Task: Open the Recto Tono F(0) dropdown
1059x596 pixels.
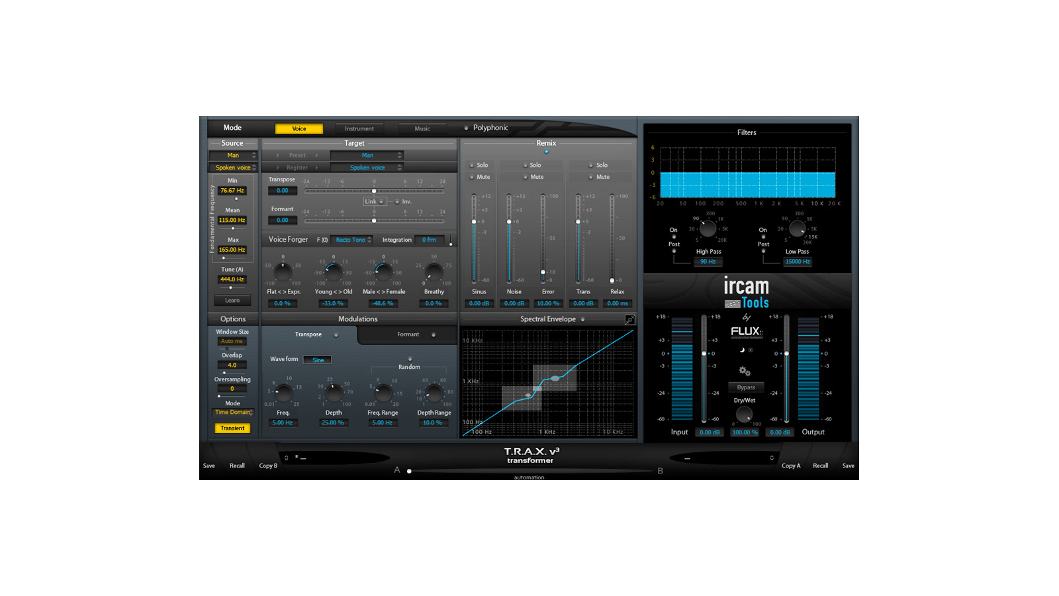Action: [351, 240]
